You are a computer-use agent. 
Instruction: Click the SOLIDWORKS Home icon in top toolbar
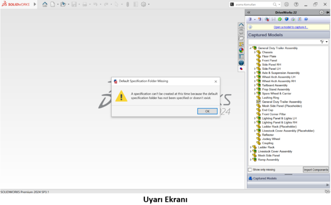pyautogui.click(x=45, y=4)
